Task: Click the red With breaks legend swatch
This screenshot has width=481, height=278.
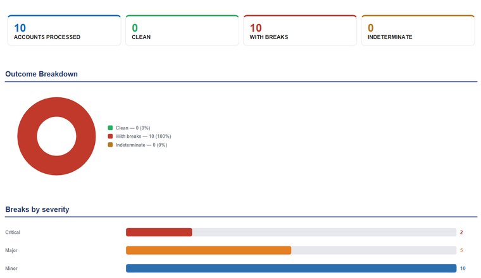Action: 110,136
